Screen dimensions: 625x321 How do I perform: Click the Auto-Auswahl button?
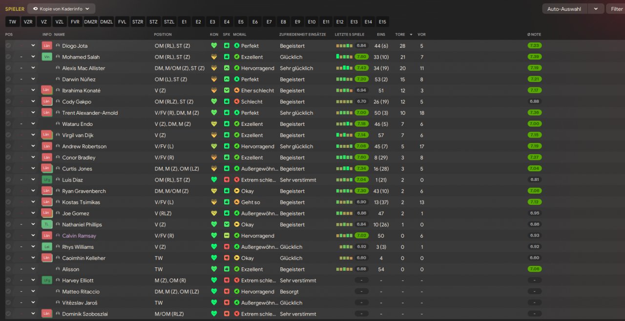point(565,9)
